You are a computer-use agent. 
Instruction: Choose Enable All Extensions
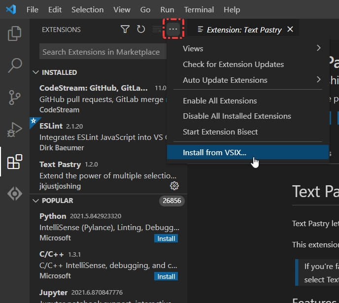click(x=248, y=101)
